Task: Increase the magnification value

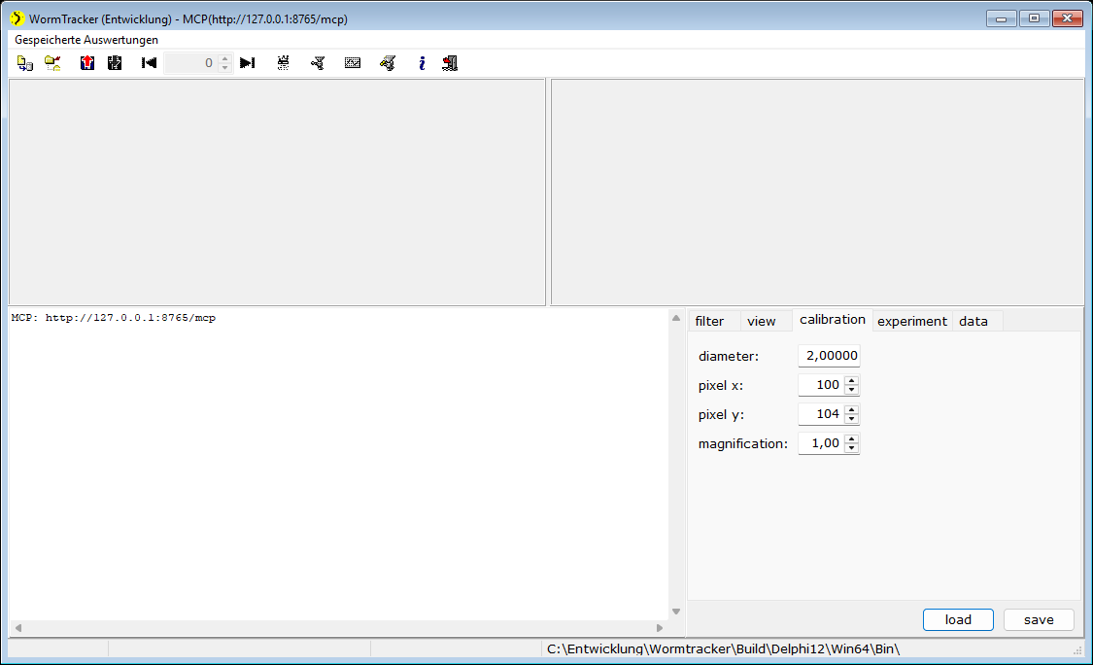Action: 851,438
